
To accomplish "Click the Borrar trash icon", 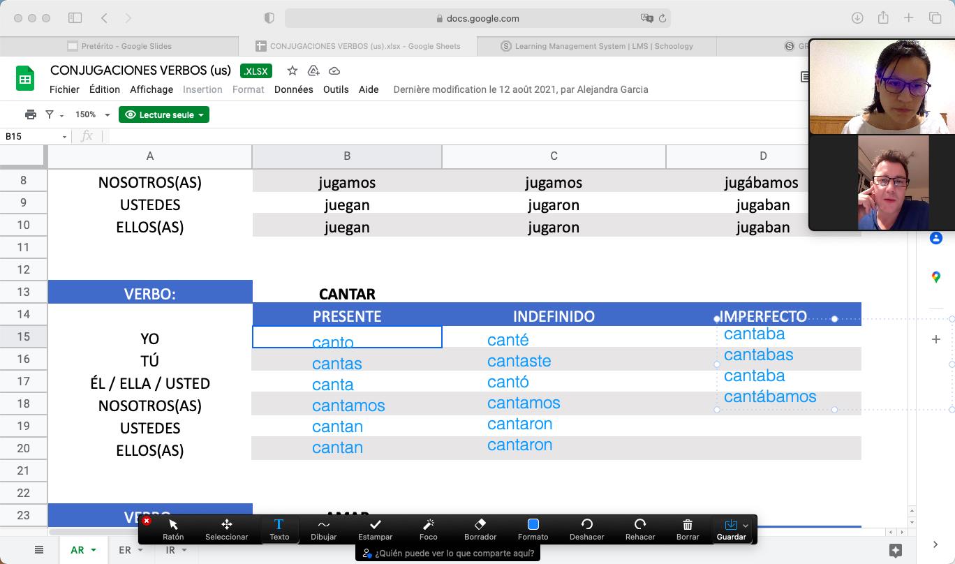I will [687, 528].
